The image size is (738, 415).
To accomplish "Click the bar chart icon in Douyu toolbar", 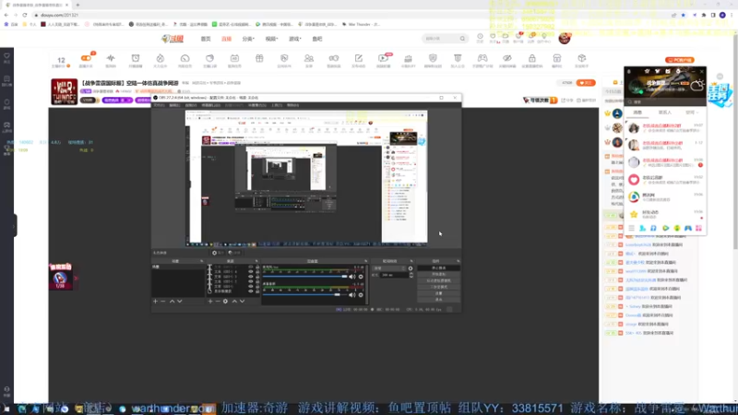I will (x=408, y=58).
